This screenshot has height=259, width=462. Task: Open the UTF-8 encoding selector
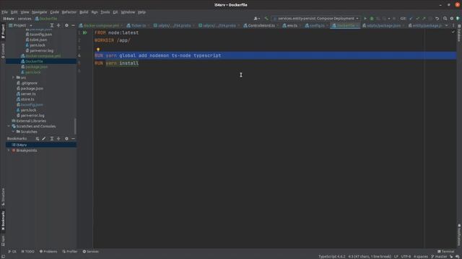406,257
